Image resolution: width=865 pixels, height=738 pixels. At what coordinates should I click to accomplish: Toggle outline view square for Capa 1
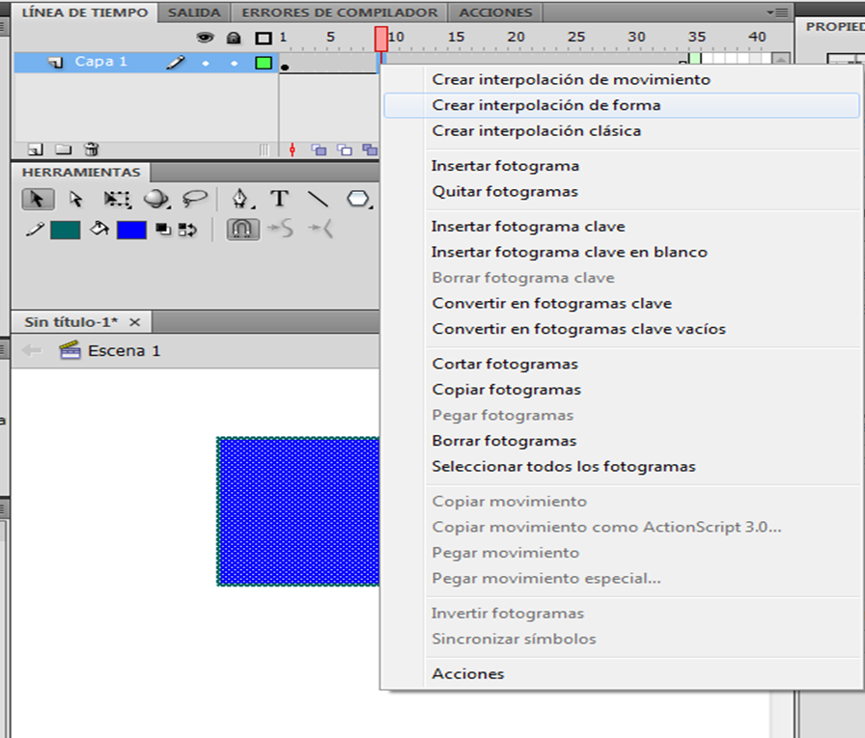(x=263, y=63)
